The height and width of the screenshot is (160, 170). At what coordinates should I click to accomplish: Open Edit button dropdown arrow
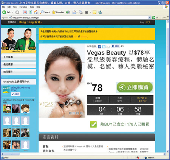pyautogui.click(x=90, y=12)
